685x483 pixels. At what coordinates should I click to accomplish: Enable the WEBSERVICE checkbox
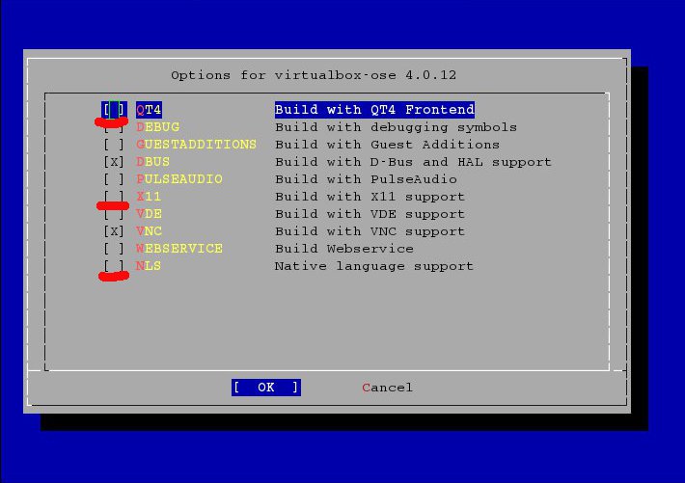[114, 249]
